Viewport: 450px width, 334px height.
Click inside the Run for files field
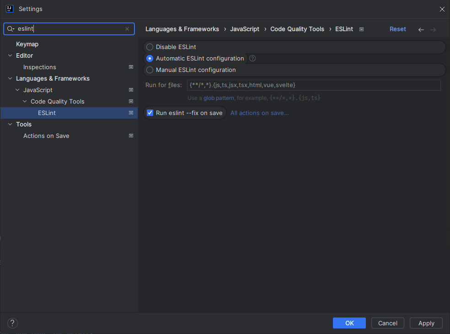click(274, 85)
